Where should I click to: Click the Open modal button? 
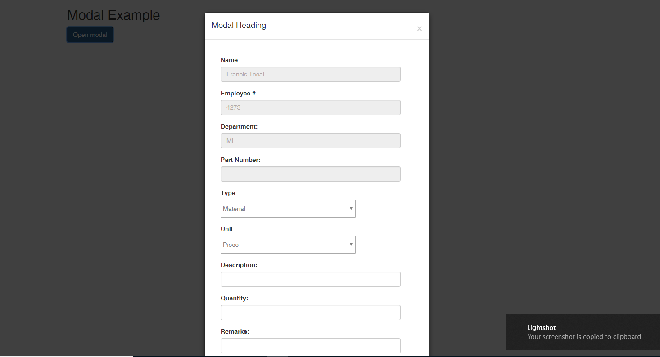(90, 35)
